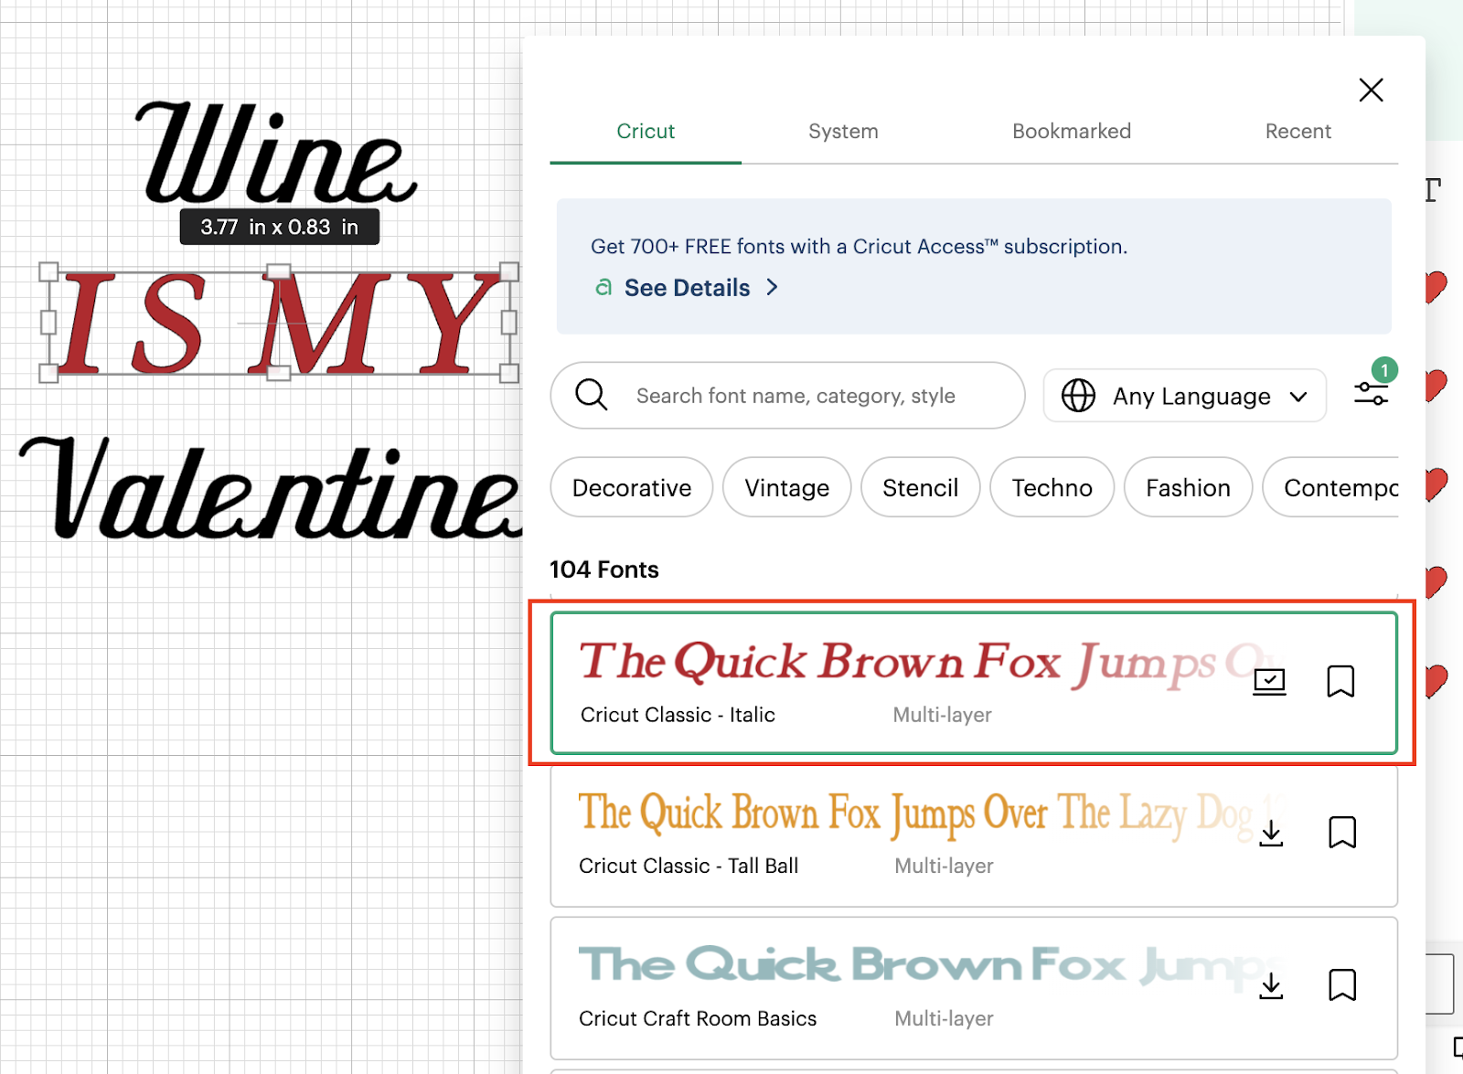Select the Valentine text on canvas
Screen dimensions: 1463x1074
[x=272, y=489]
